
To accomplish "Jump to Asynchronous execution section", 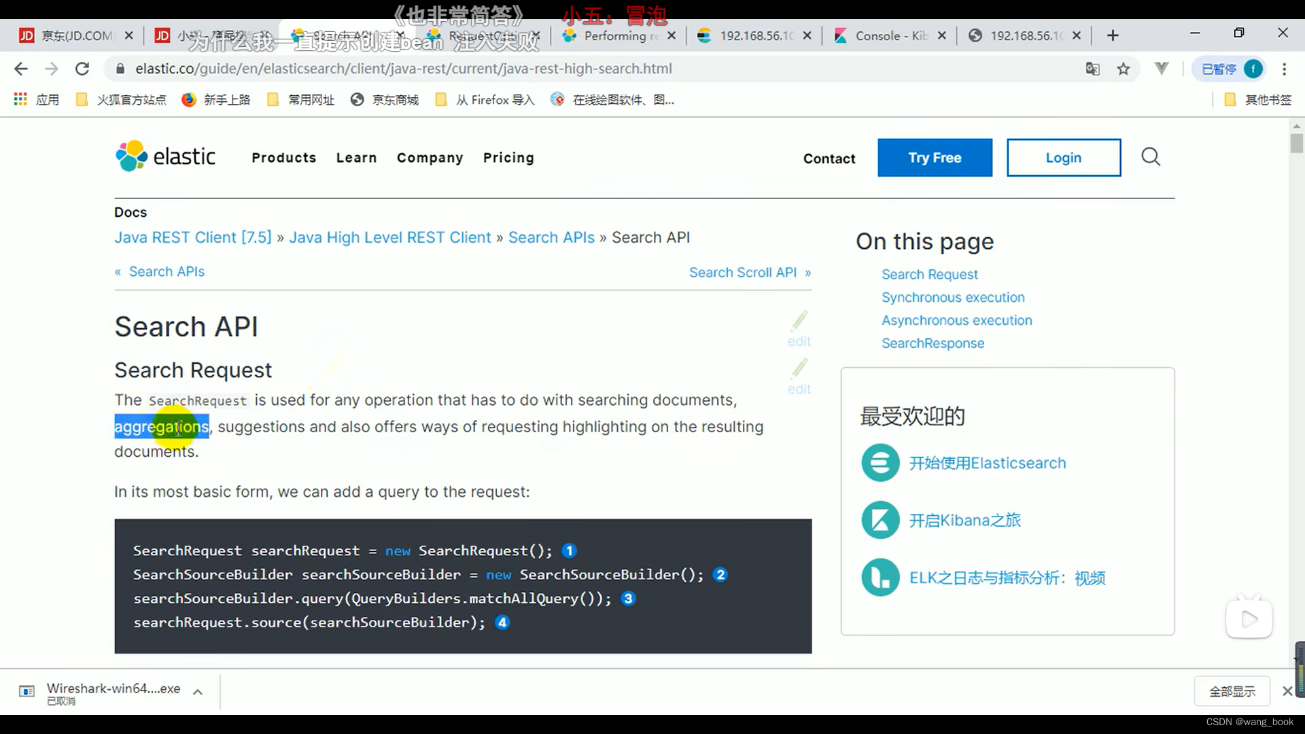I will (x=957, y=320).
